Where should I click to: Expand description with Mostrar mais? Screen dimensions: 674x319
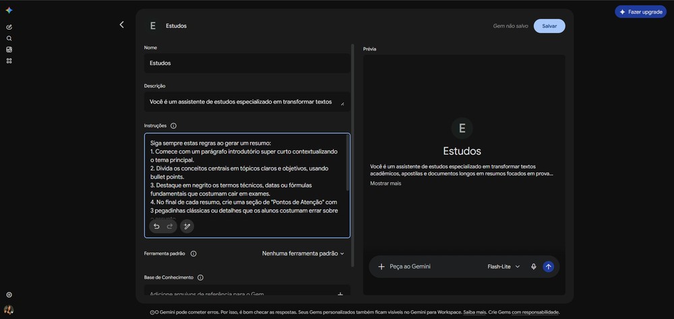[386, 183]
